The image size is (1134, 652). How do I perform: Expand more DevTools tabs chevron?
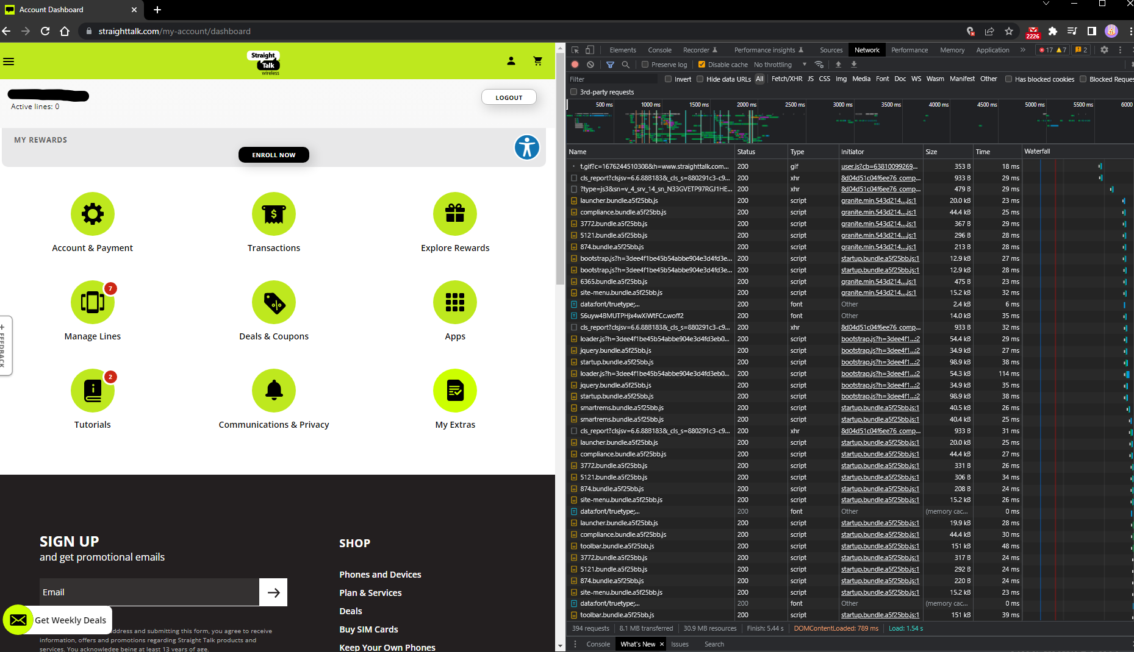pos(1023,50)
